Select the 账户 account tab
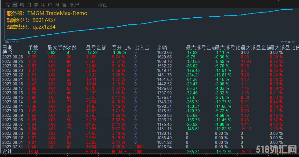Screen dimensions: 299x157 [74, 5]
